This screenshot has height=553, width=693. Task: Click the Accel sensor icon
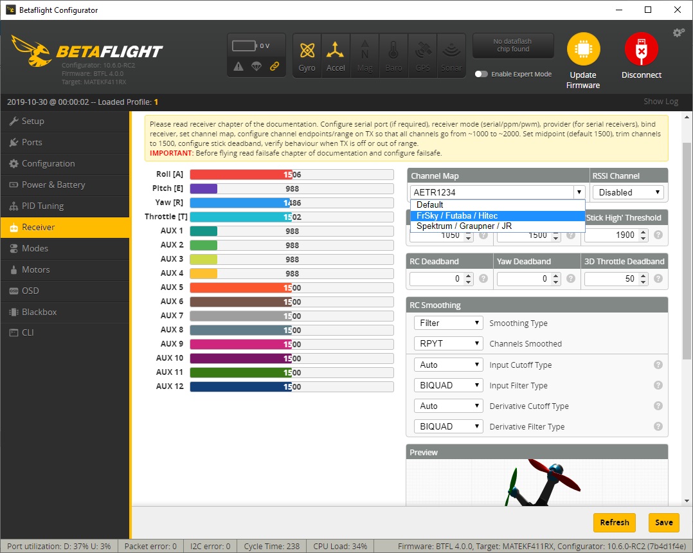(336, 56)
